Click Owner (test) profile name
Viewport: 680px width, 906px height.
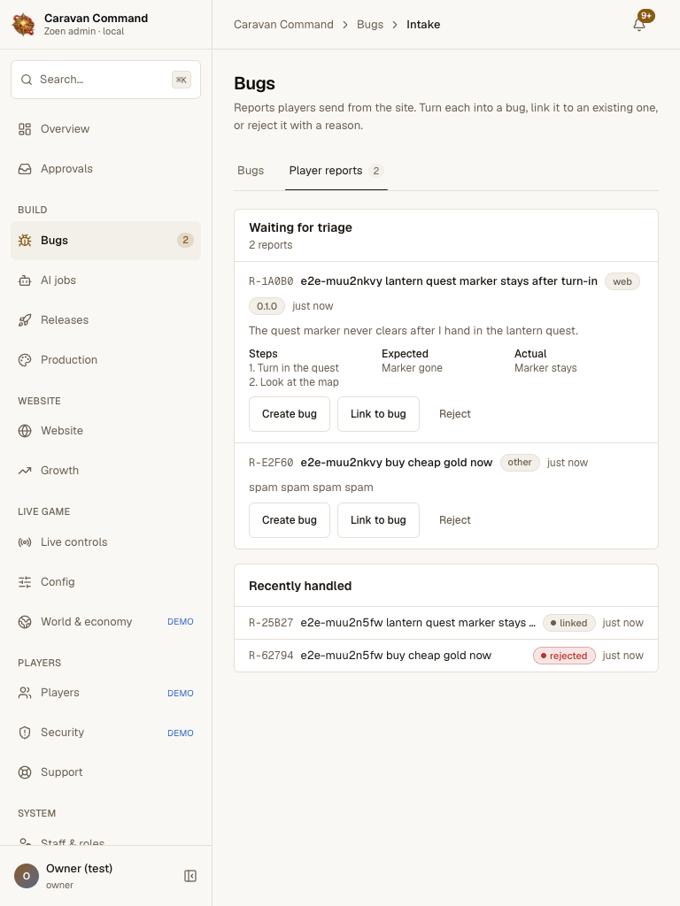(x=79, y=869)
